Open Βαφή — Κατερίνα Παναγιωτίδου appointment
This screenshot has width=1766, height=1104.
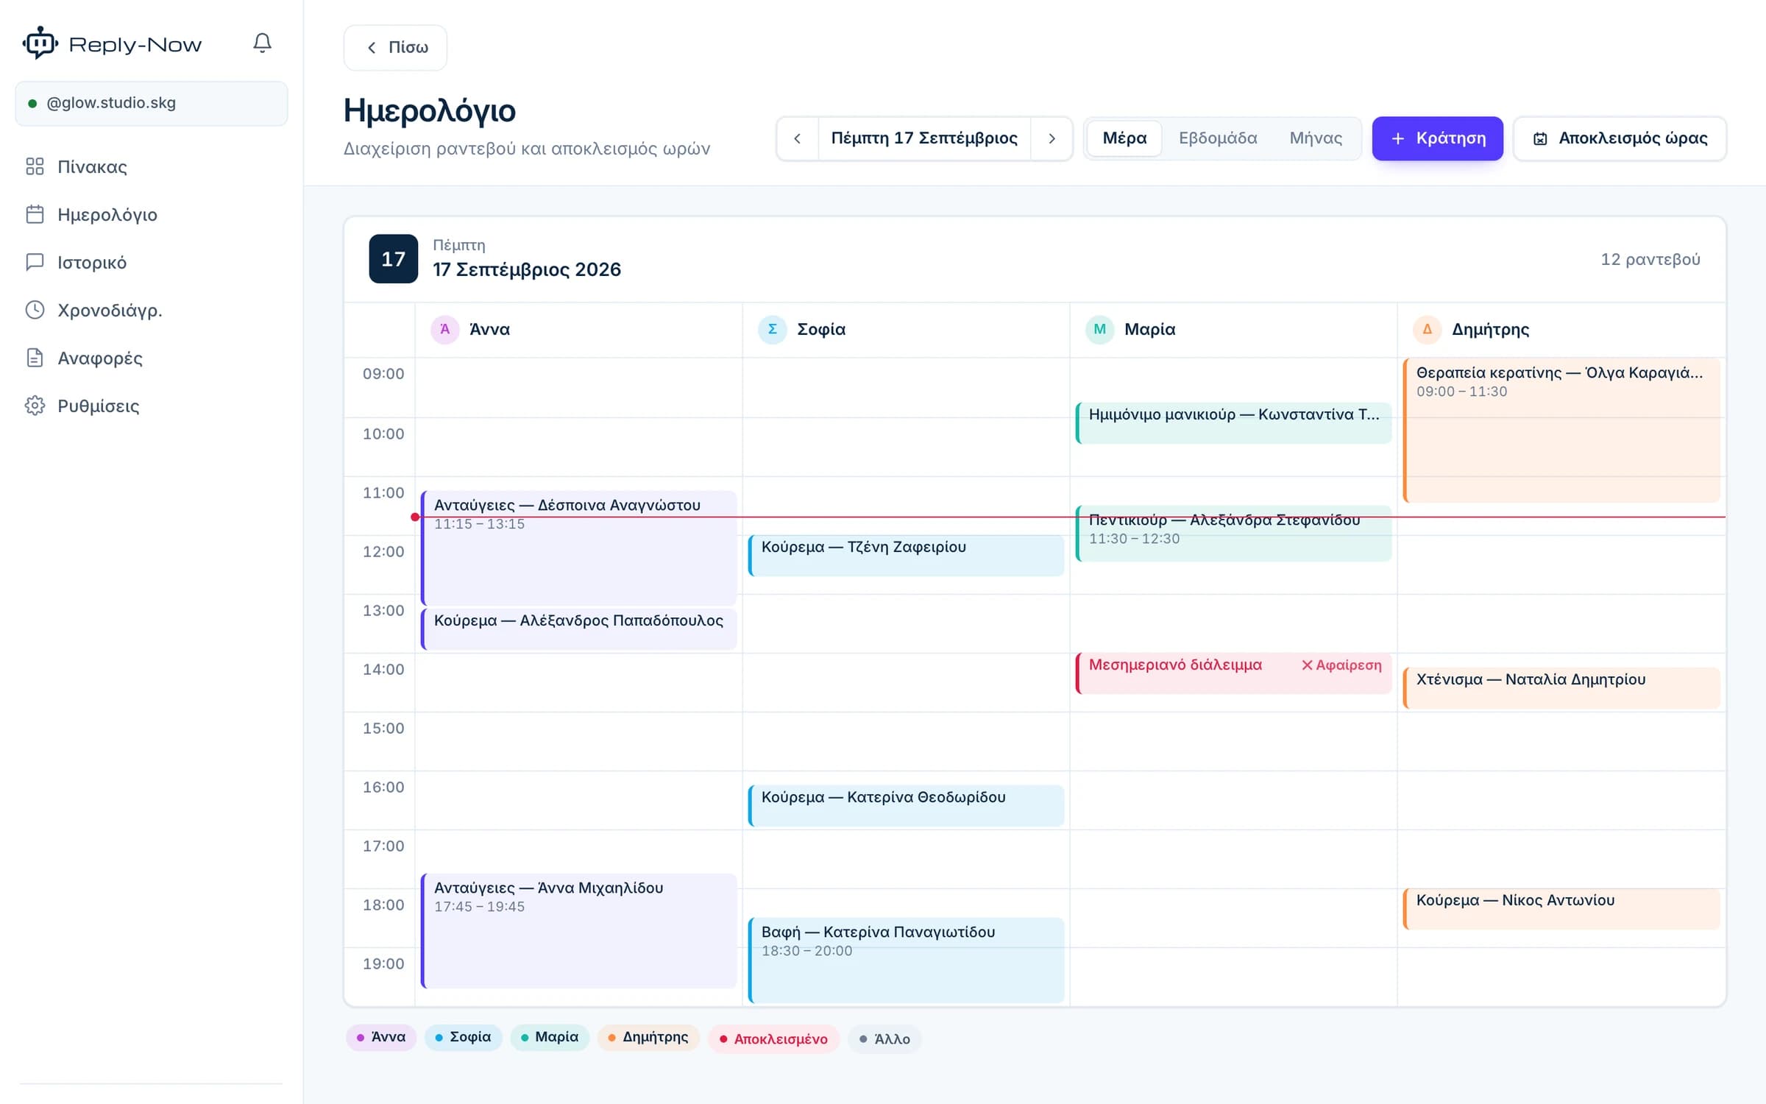click(x=907, y=960)
